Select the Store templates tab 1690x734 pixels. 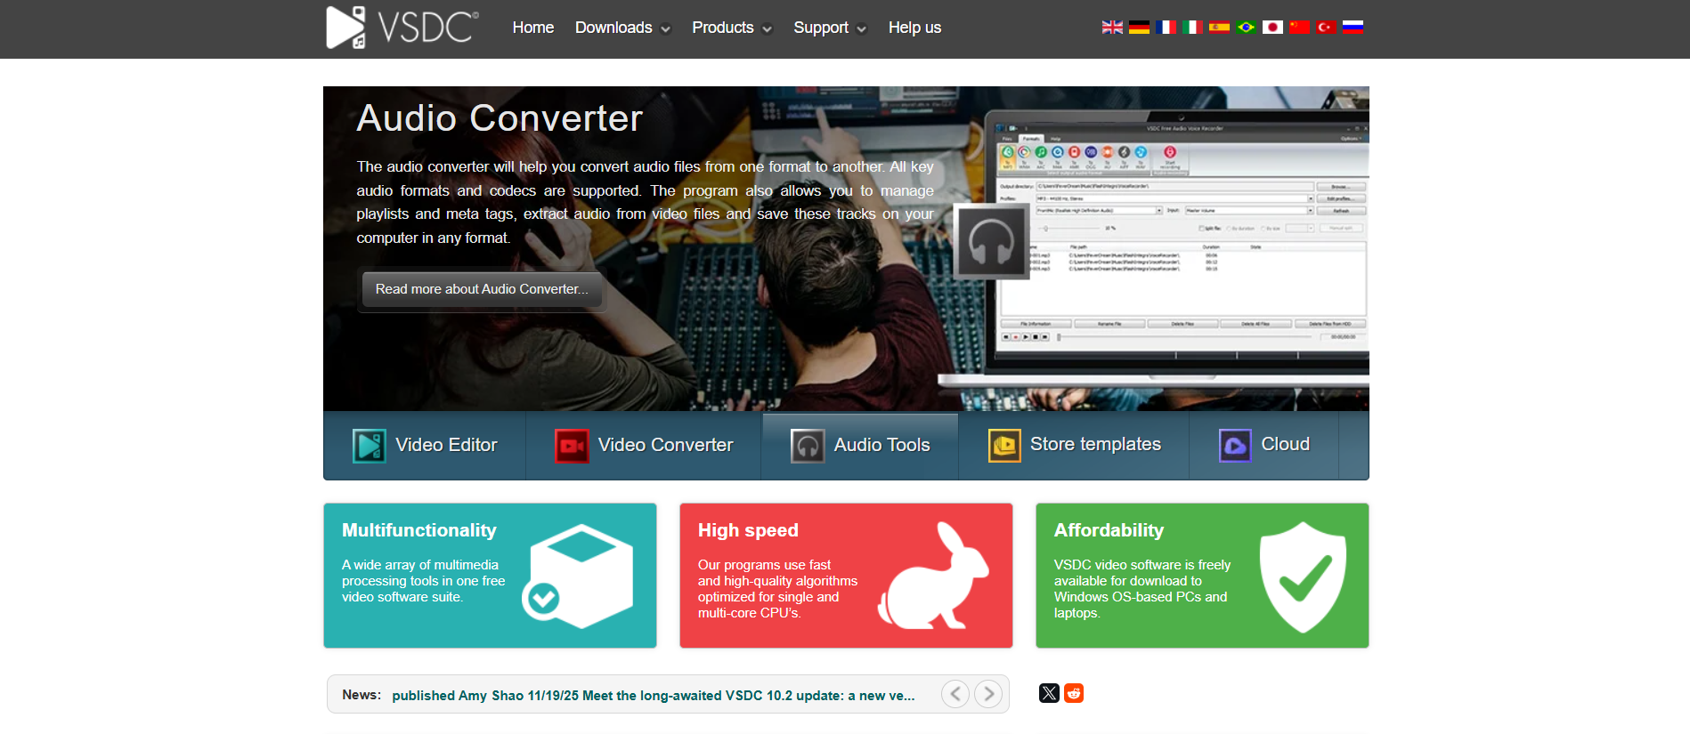[1074, 446]
